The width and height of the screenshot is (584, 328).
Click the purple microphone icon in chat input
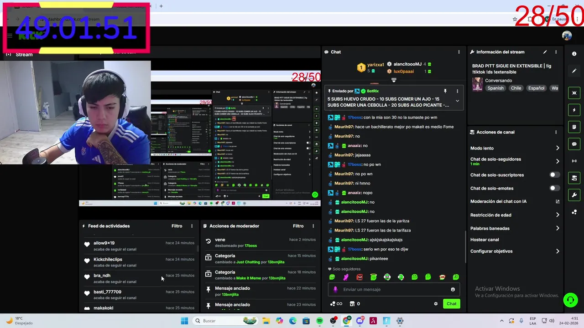tap(335, 289)
